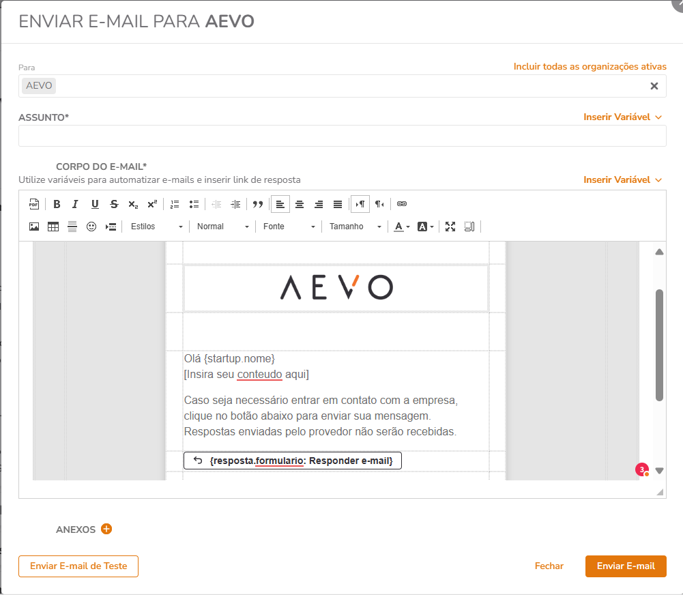
Task: Click the AEVO logo image in editor
Action: pyautogui.click(x=336, y=287)
